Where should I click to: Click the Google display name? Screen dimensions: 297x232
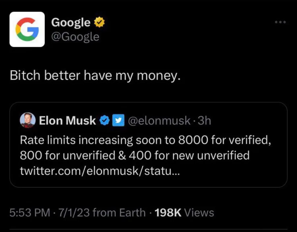pyautogui.click(x=71, y=22)
